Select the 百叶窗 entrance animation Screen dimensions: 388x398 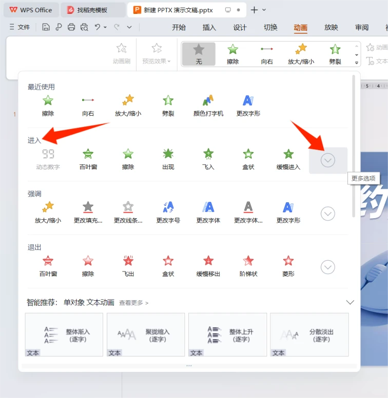coord(88,158)
